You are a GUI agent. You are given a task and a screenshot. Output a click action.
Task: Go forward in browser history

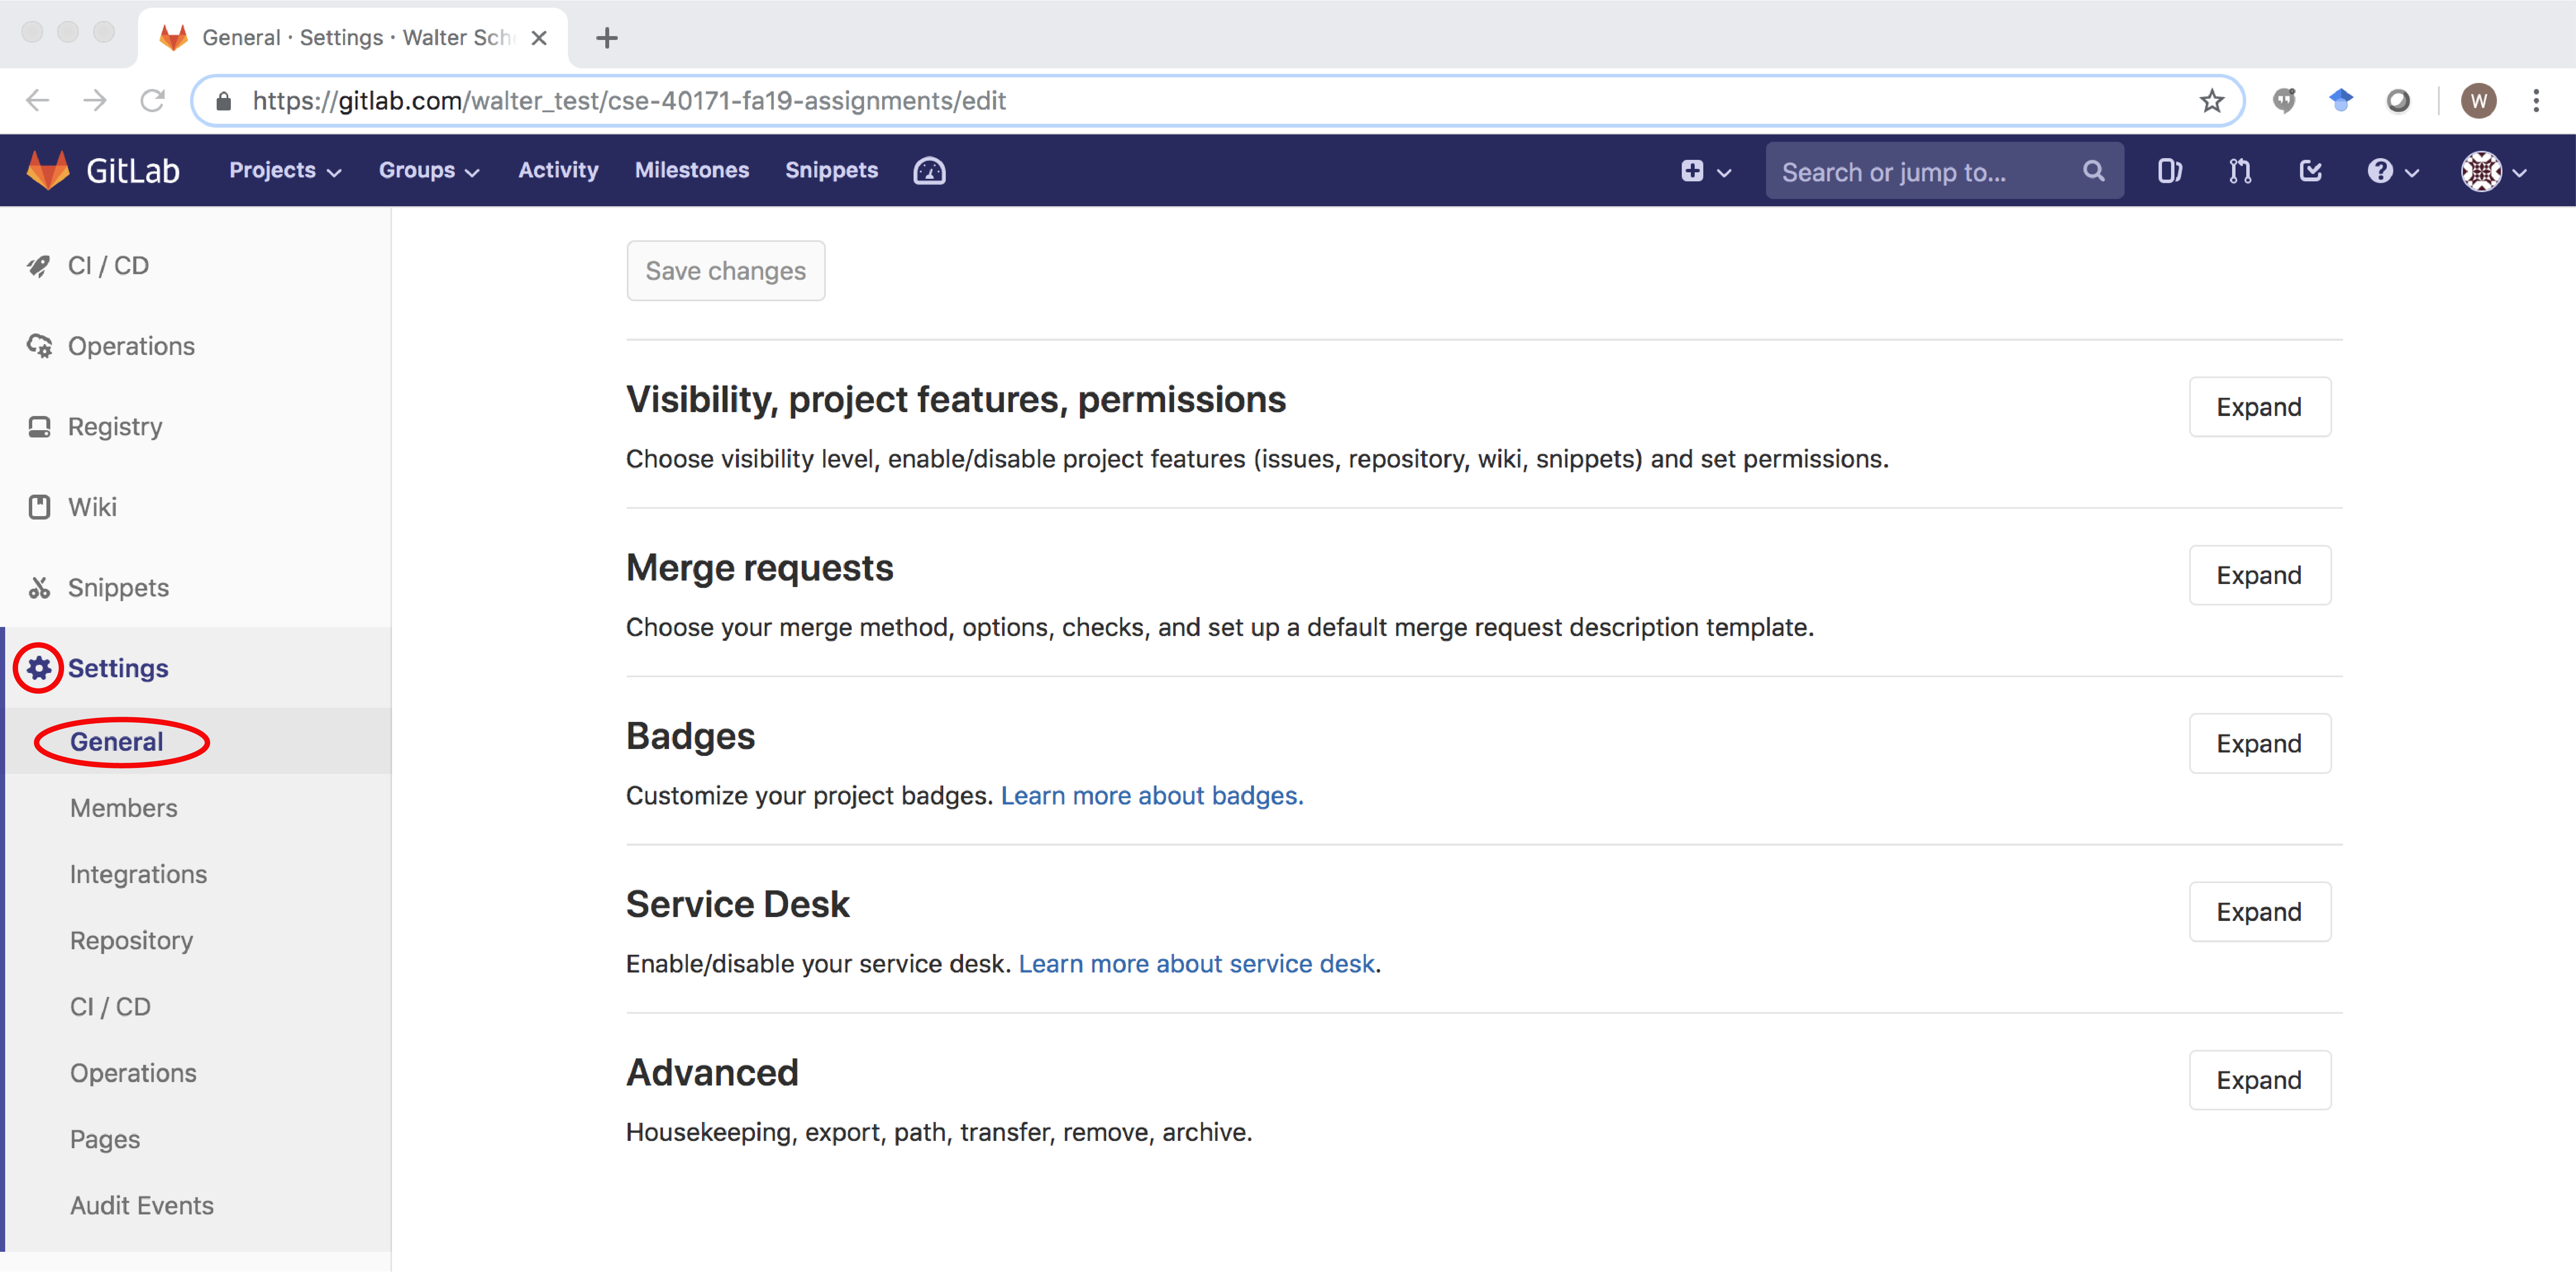point(95,101)
